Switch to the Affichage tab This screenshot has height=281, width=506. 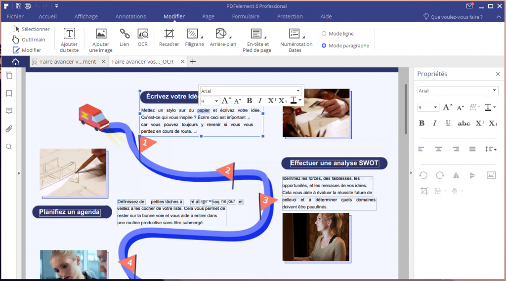(x=86, y=16)
